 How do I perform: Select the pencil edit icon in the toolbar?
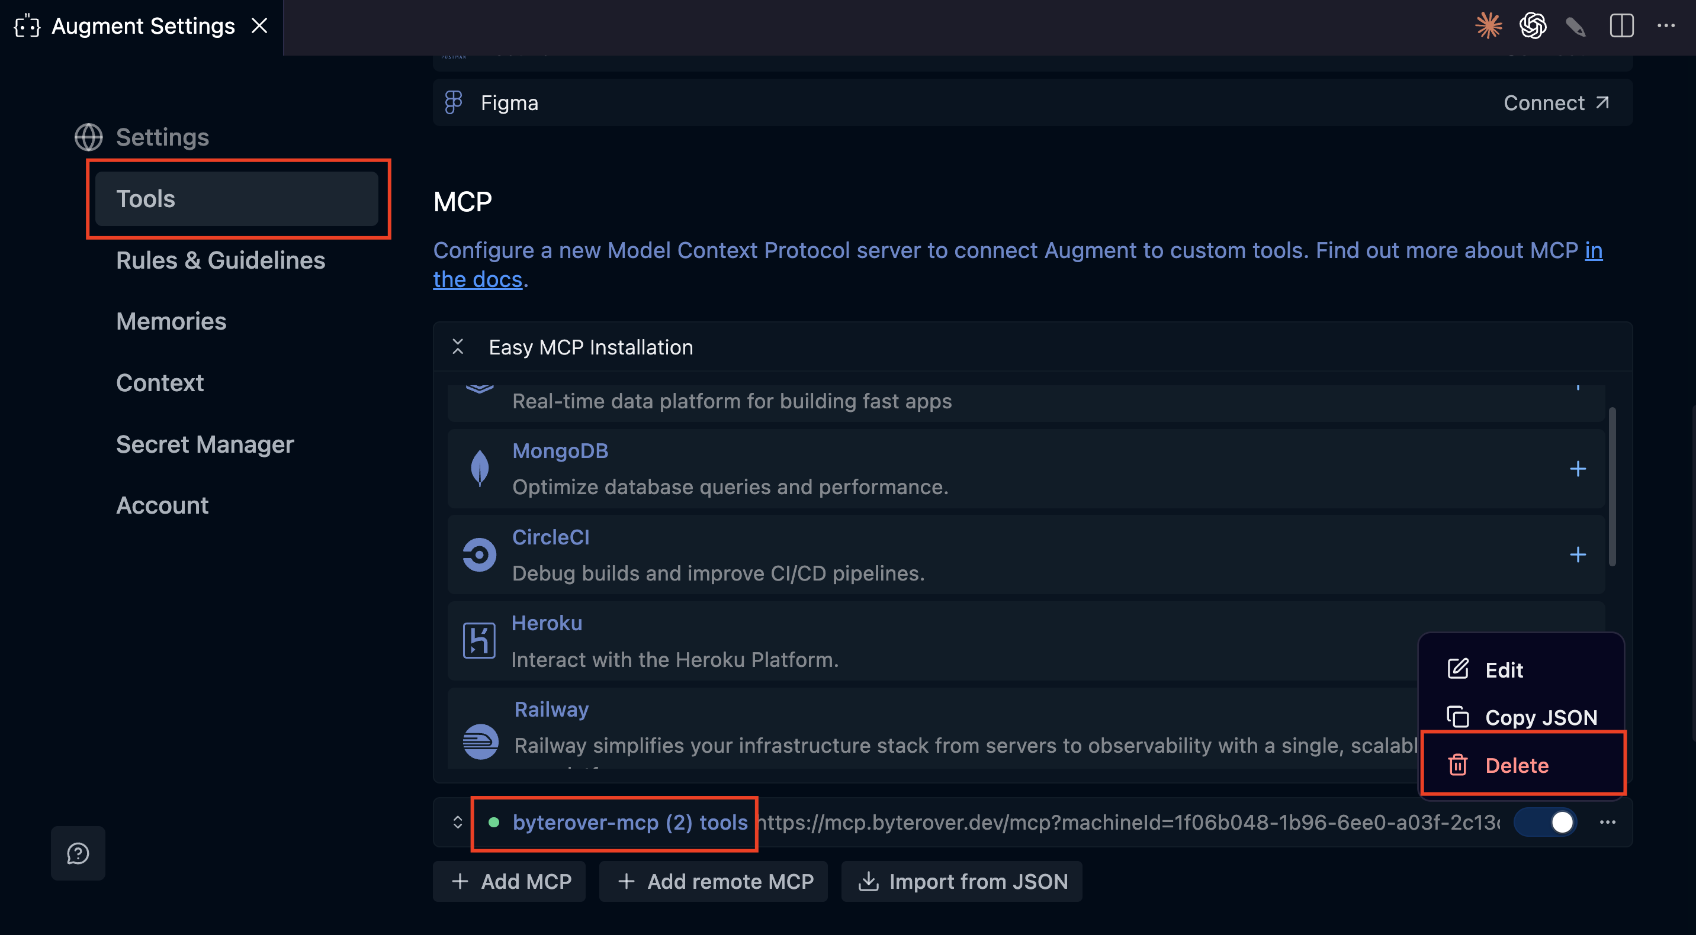1576,25
